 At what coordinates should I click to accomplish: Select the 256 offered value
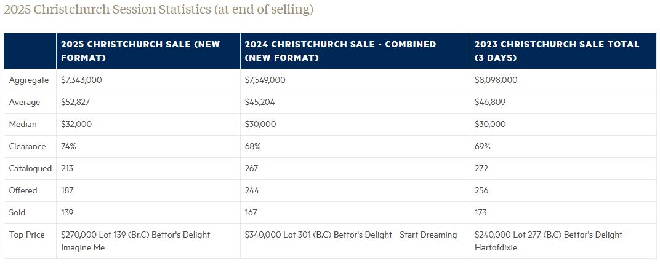pos(481,190)
